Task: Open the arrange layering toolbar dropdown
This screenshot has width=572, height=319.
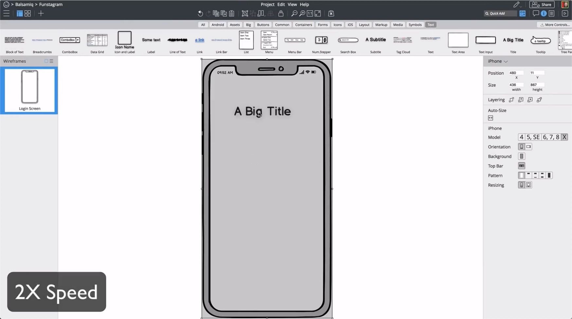Action: [261, 13]
